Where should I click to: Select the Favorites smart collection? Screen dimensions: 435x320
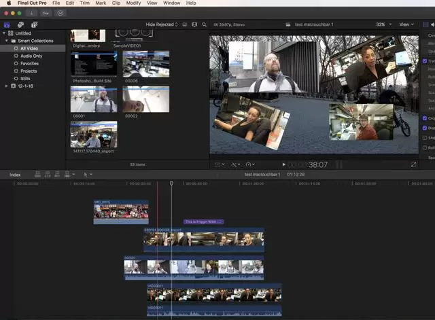29,63
